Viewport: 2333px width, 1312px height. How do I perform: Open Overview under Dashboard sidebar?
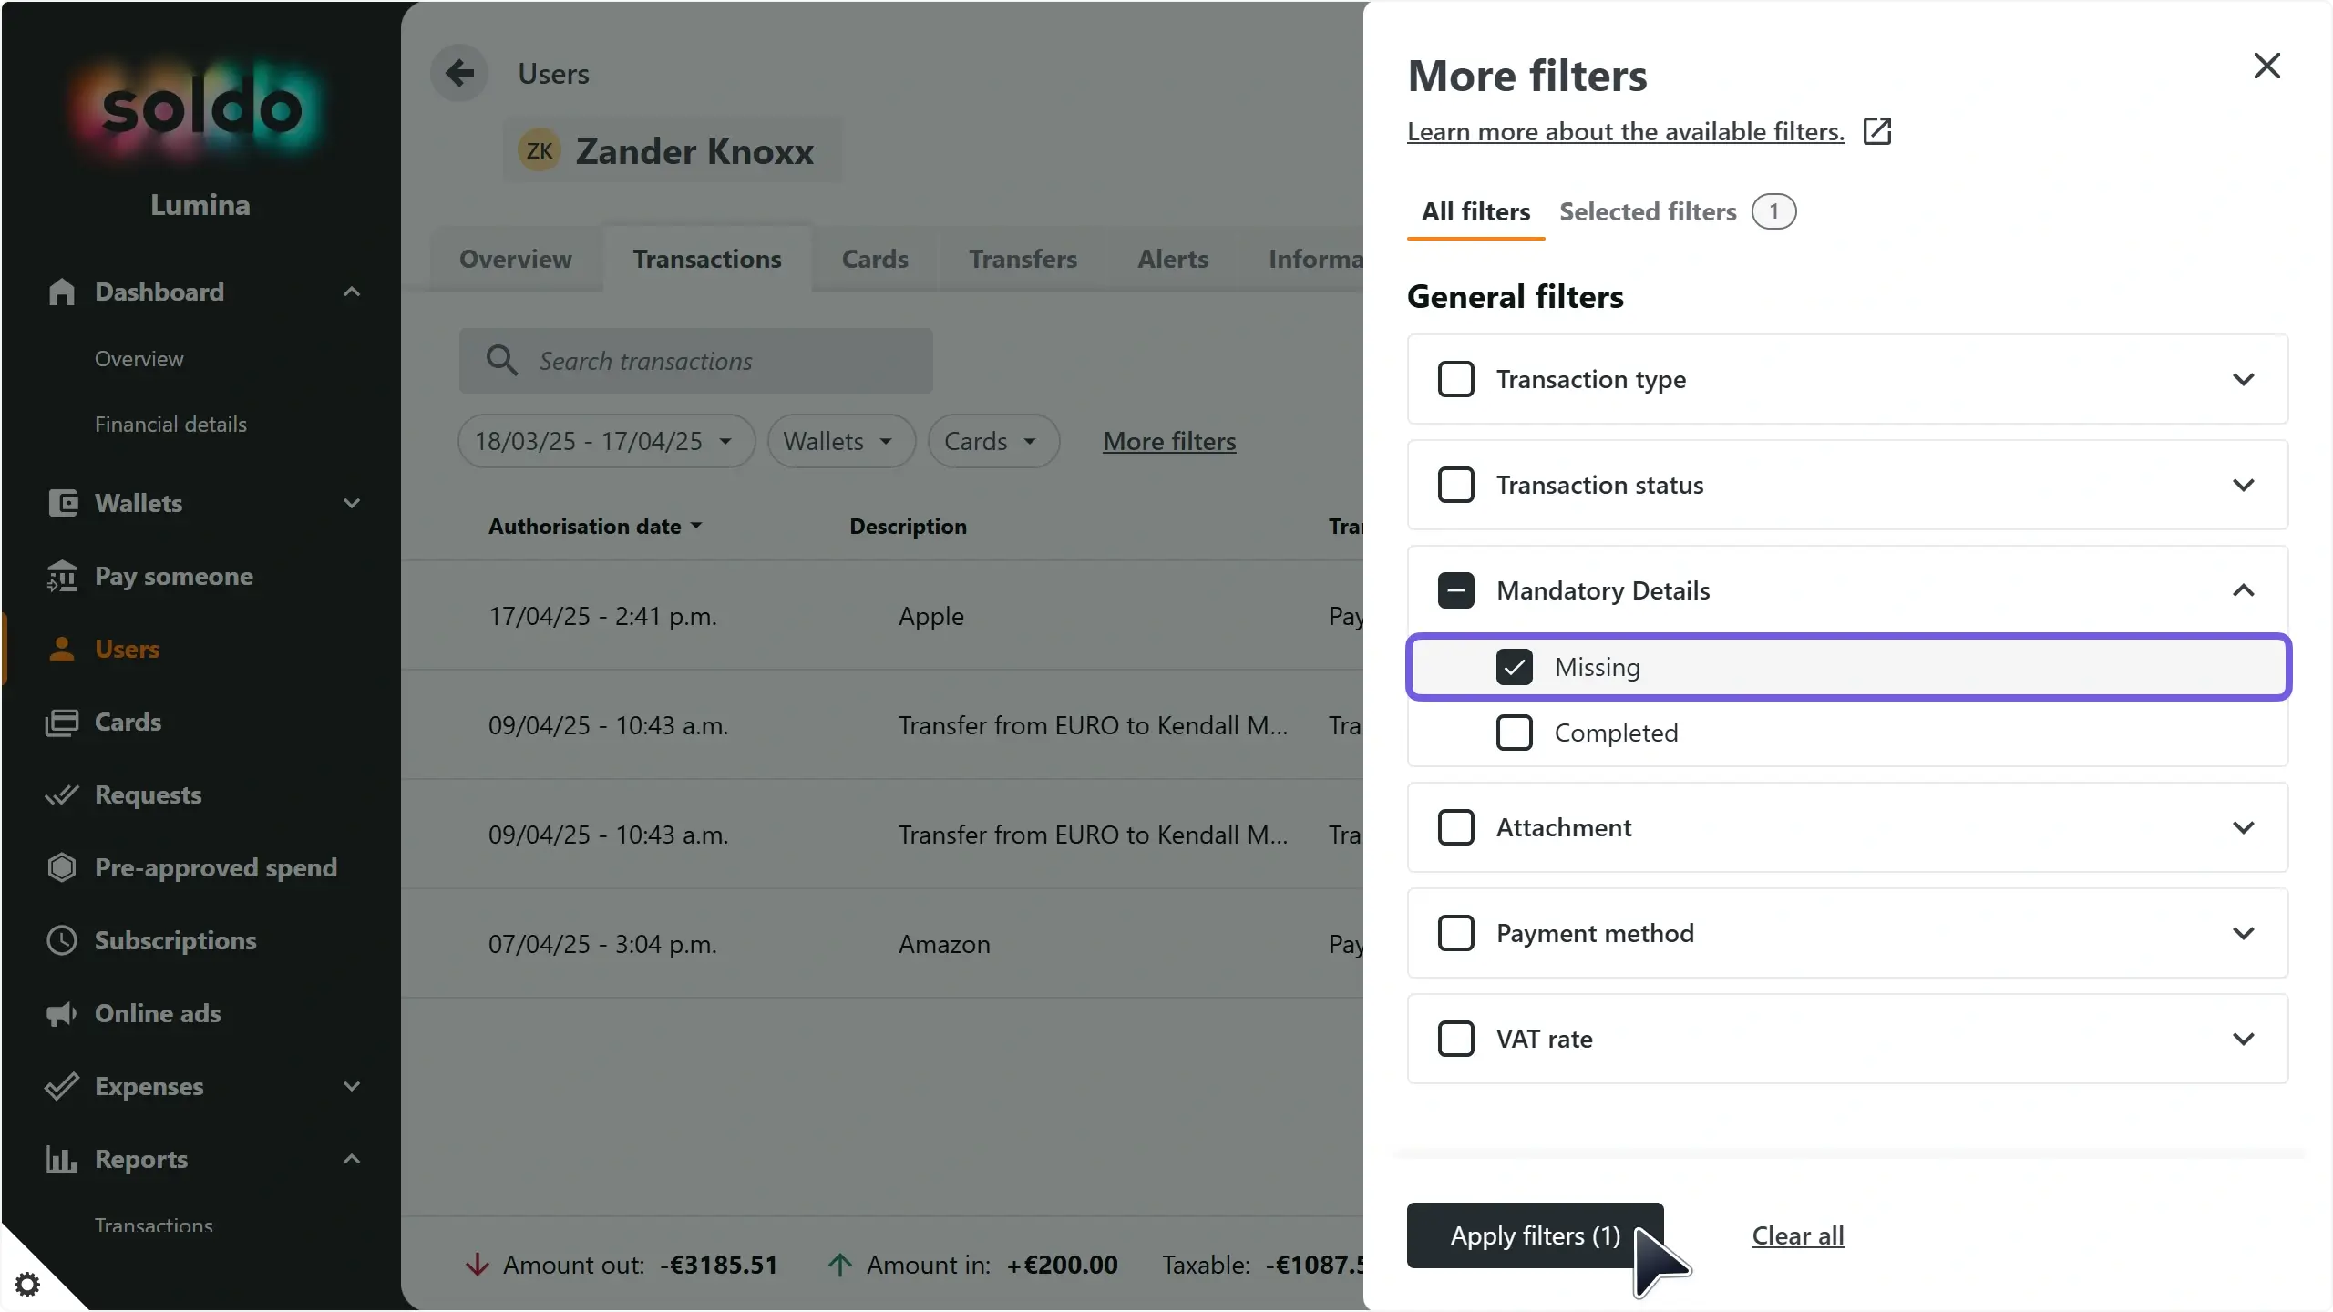(x=139, y=358)
